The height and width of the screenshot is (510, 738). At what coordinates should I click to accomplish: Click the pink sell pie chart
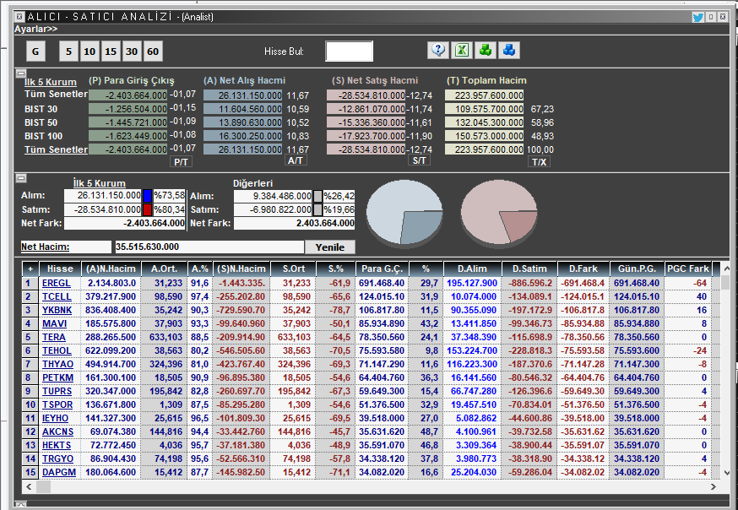click(x=499, y=214)
